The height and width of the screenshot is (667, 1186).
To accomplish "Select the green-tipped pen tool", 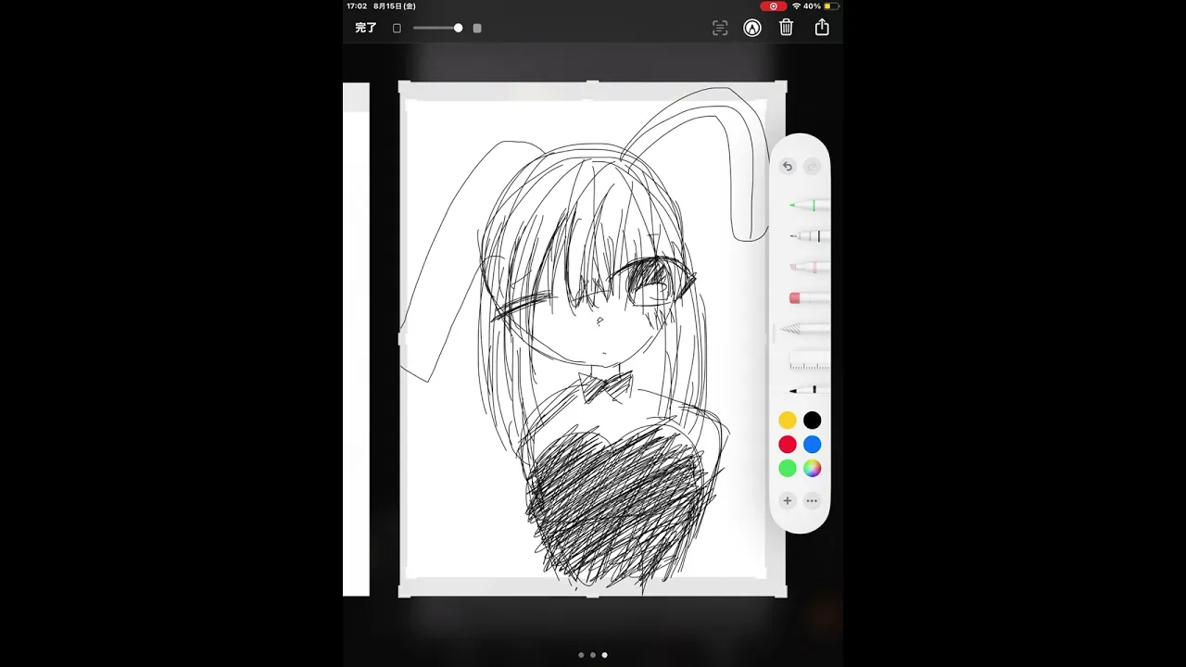I will pos(809,205).
